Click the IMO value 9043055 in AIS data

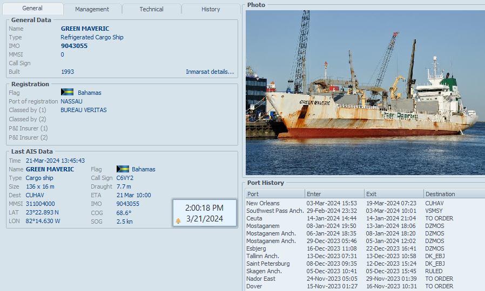point(128,204)
